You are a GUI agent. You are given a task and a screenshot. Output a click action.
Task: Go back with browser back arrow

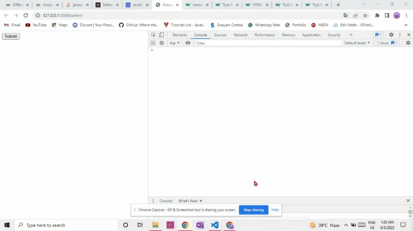pos(7,15)
